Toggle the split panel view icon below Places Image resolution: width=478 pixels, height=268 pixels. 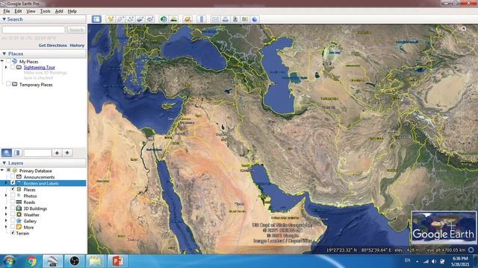coord(16,153)
